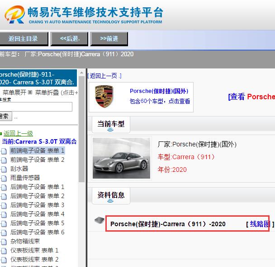Click document icon beside 雨量传感器
Viewport: 275px width, 267px height.
point(4,179)
